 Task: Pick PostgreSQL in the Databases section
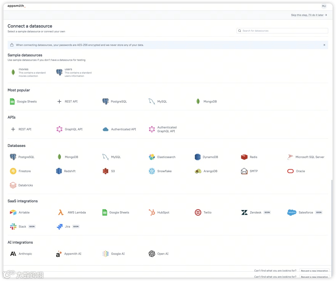22,157
